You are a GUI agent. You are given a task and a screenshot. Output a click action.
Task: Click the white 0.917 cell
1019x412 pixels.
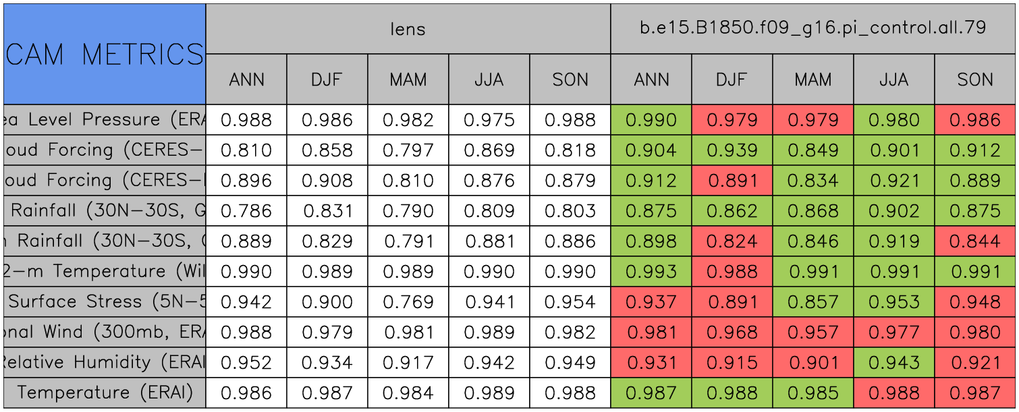click(x=408, y=363)
